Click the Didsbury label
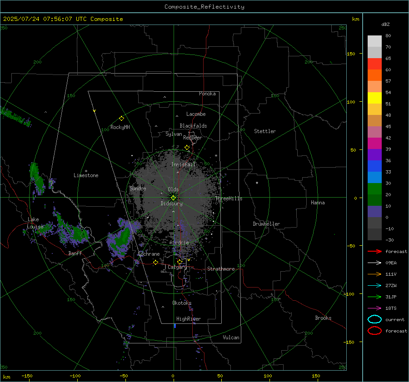 point(171,203)
